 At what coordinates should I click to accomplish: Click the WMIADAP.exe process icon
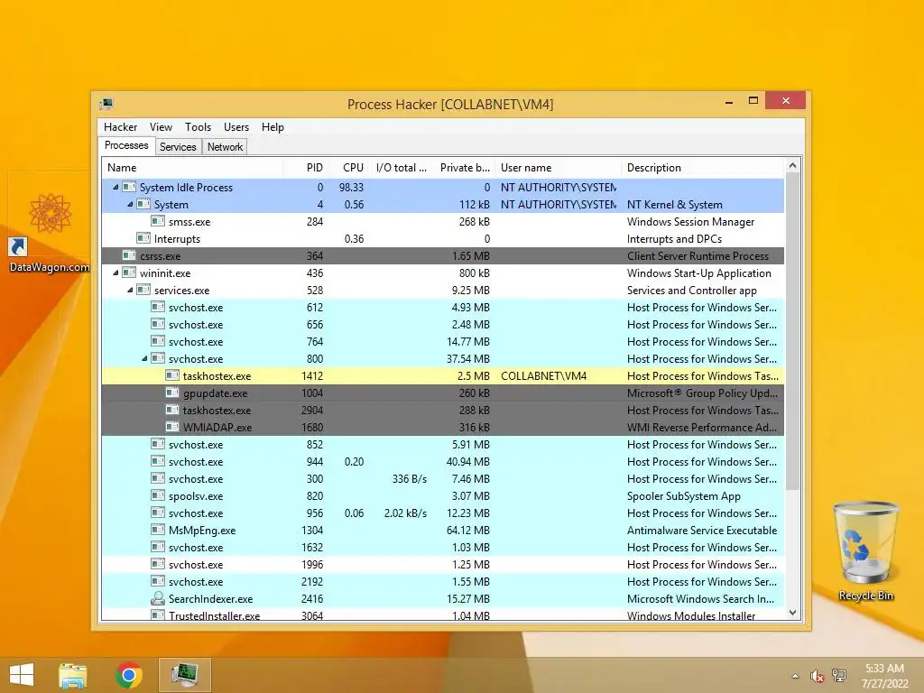[172, 427]
